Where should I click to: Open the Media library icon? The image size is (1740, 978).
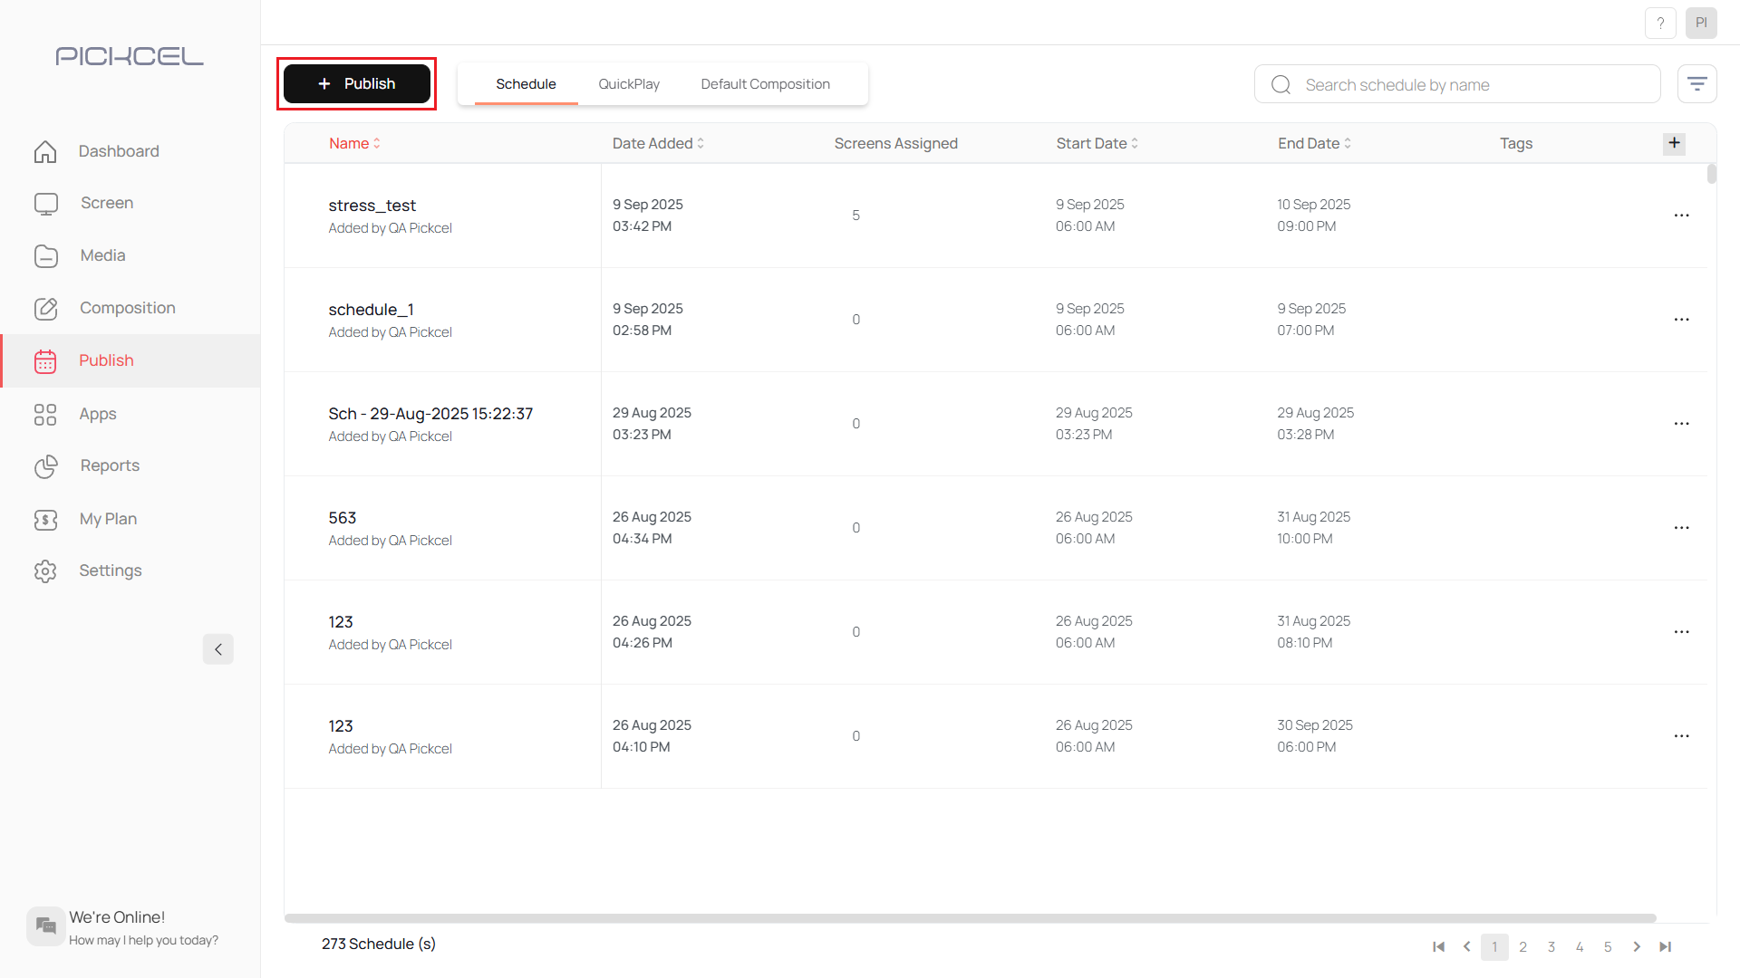coord(45,256)
